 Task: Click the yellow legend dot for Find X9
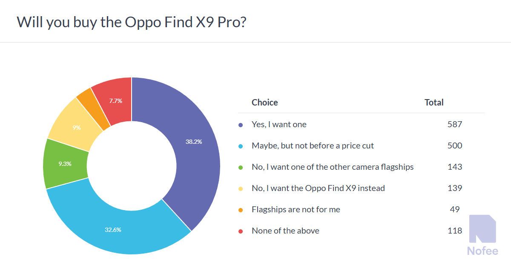(x=241, y=189)
